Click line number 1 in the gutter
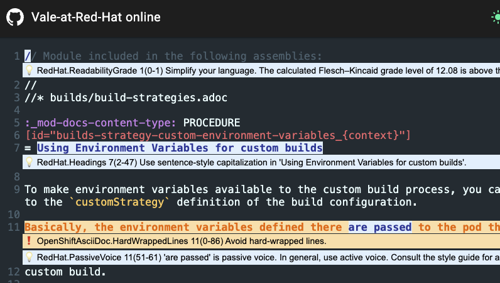Image resolution: width=500 pixels, height=283 pixels. tap(17, 56)
